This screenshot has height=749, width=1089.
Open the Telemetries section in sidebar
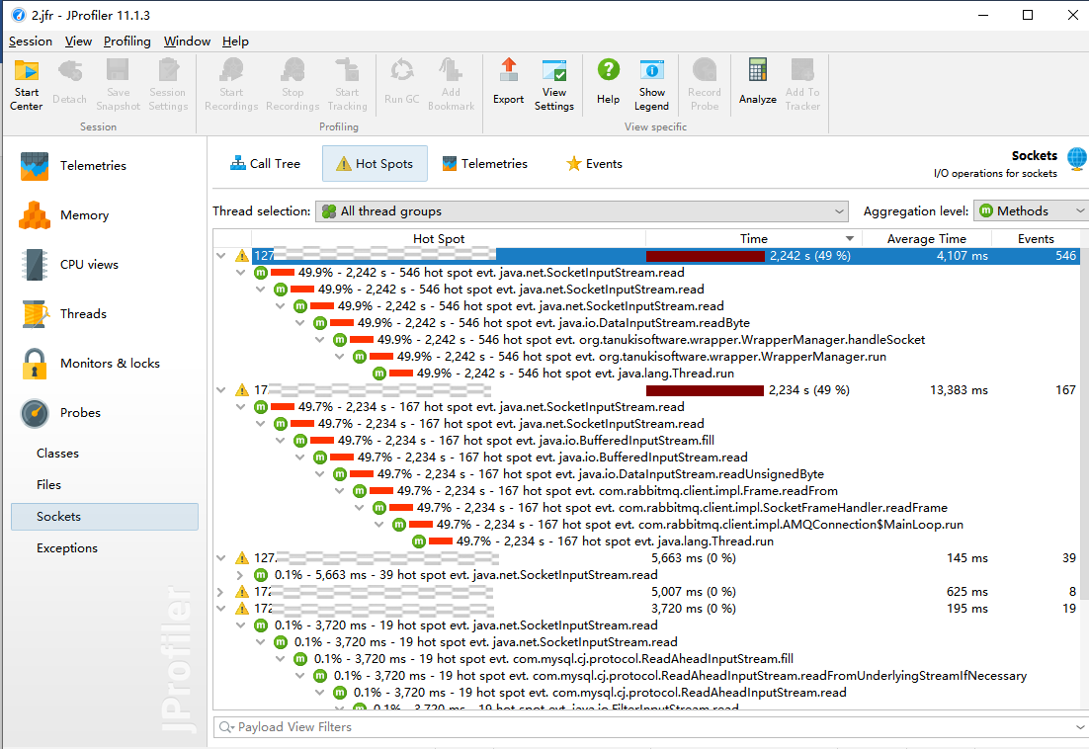point(93,166)
